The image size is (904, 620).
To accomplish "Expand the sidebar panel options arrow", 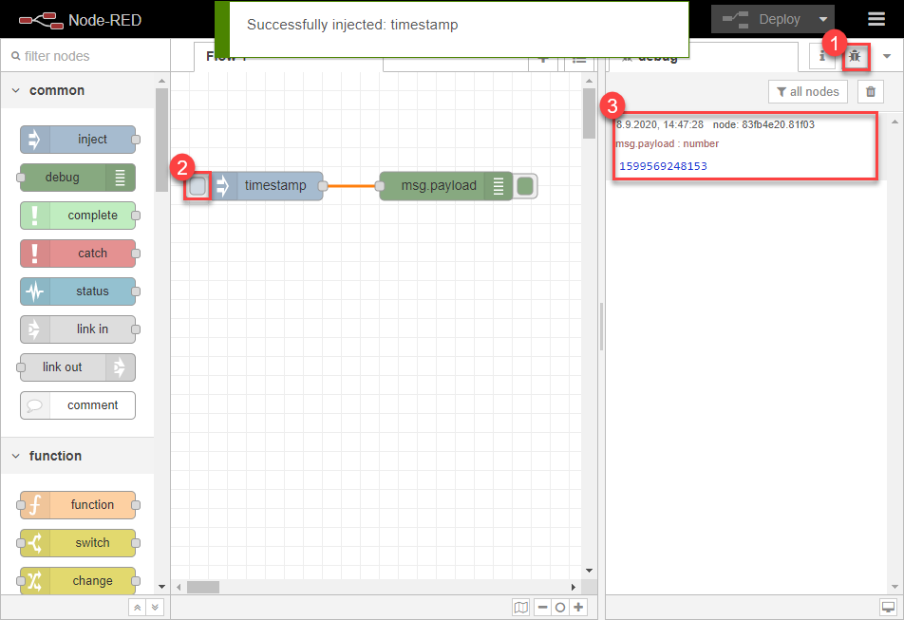I will [x=887, y=56].
